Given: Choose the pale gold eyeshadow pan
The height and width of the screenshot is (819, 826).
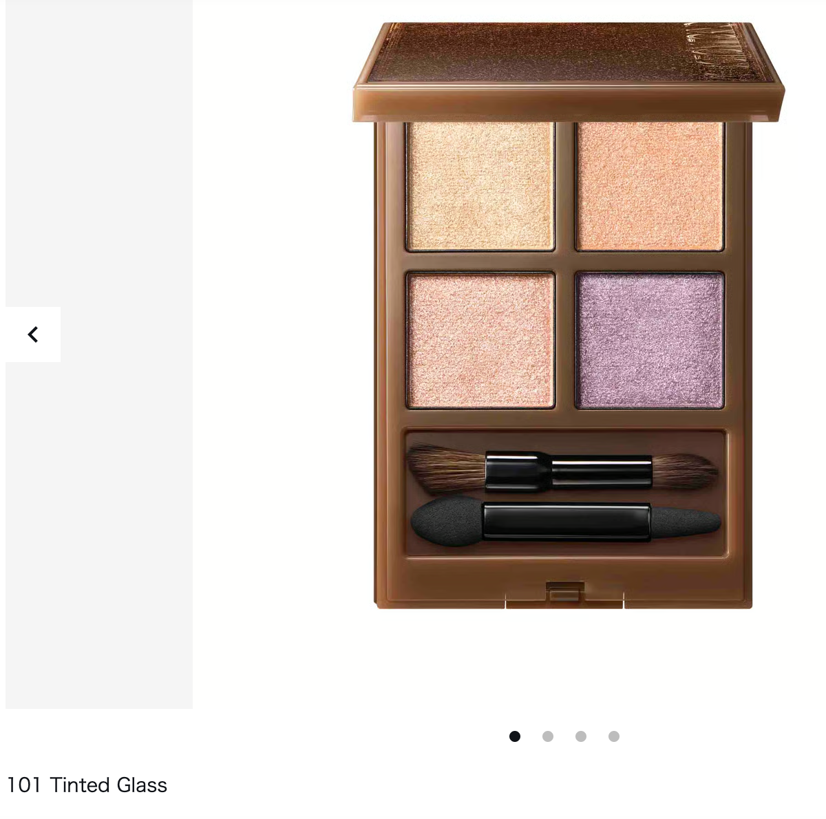Looking at the screenshot, I should tap(480, 186).
